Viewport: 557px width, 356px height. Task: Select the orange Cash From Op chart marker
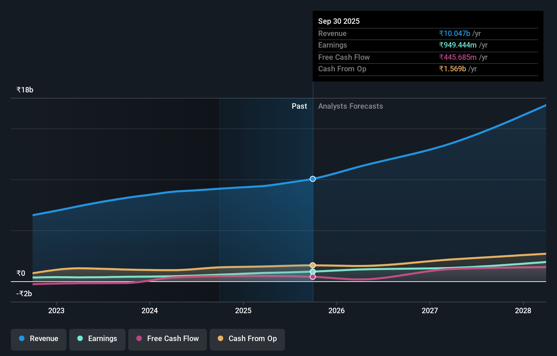[x=312, y=265]
